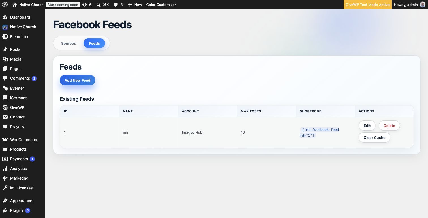Click the iSermons book icon

tap(5, 98)
